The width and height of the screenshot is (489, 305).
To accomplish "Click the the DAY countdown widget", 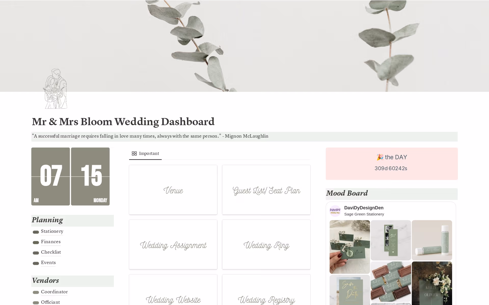I will (392, 164).
